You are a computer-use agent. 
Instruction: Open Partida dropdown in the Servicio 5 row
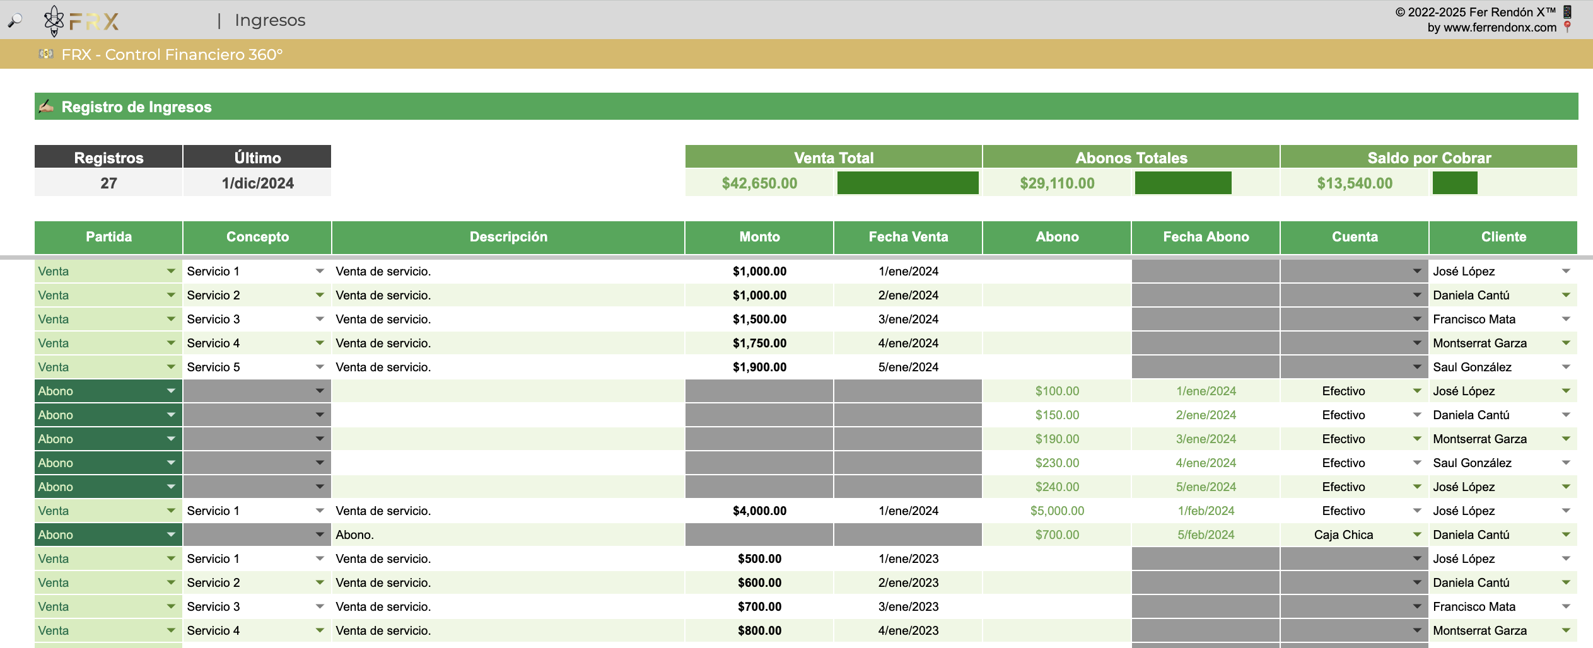click(x=171, y=367)
